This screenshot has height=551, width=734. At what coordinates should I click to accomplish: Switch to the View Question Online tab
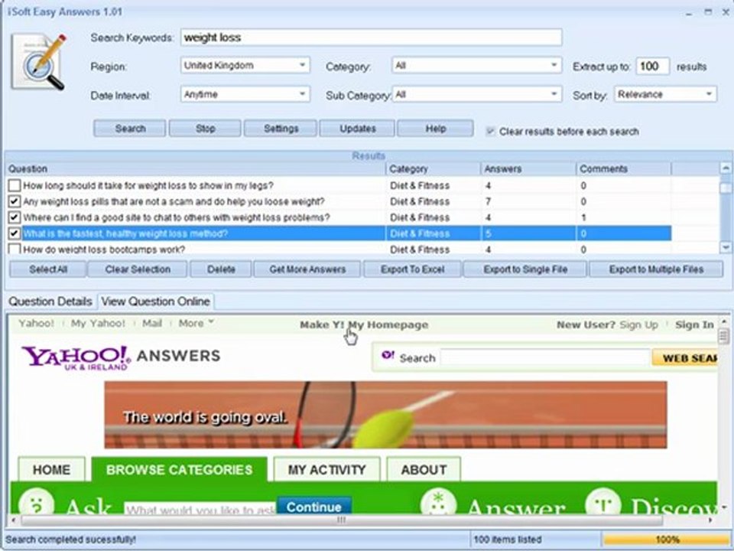[155, 302]
